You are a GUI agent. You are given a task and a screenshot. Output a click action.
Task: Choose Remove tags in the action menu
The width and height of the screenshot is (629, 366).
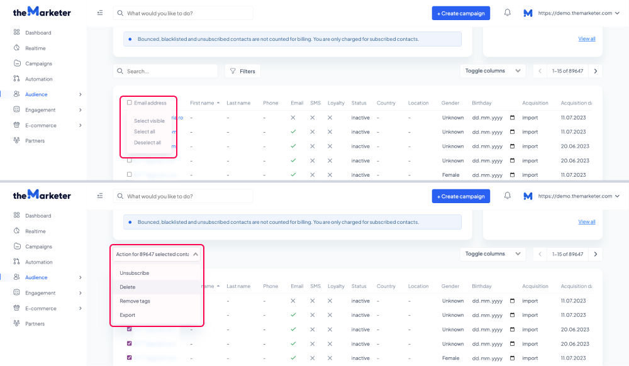coord(157,301)
